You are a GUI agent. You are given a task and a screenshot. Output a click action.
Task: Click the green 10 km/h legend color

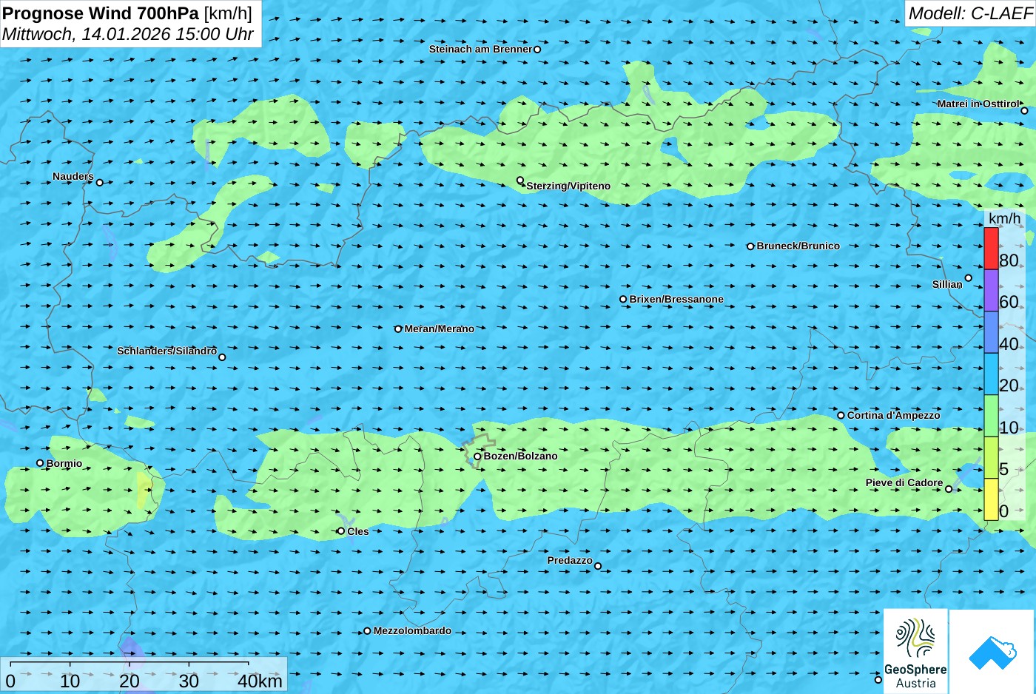pos(991,416)
